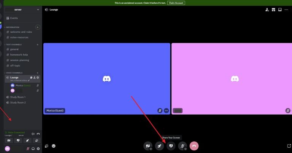Open soundboard icon at bottom left of call

click(46, 146)
